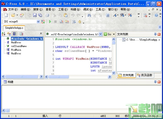
Task: Click editor horizontal scrollbar right arrow
Action: (x=109, y=77)
